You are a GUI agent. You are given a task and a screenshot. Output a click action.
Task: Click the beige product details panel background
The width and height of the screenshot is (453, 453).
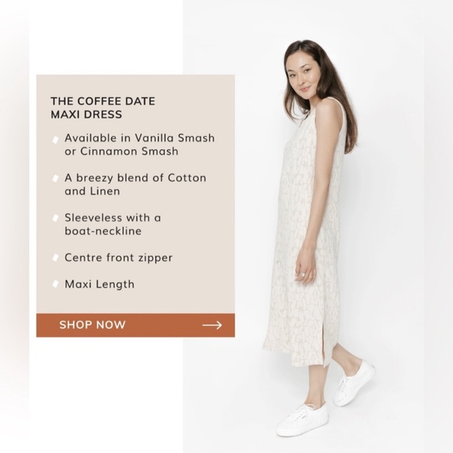click(x=135, y=194)
